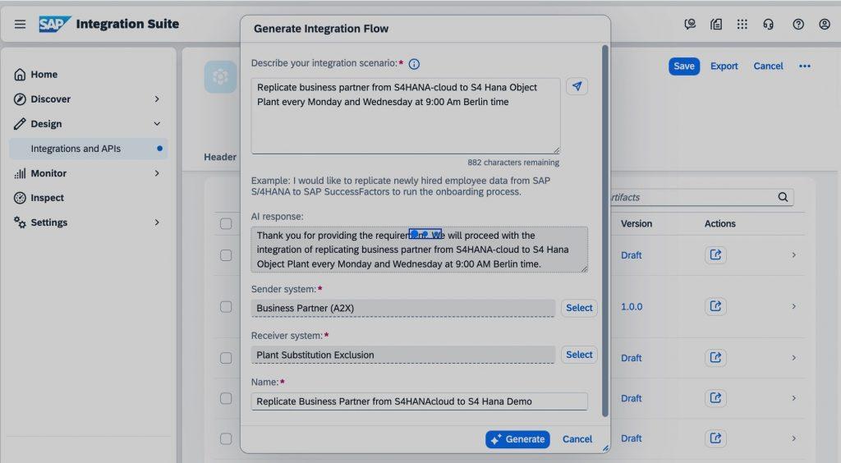Toggle the select-all checkbox in table header
The height and width of the screenshot is (463, 841).
[x=226, y=223]
